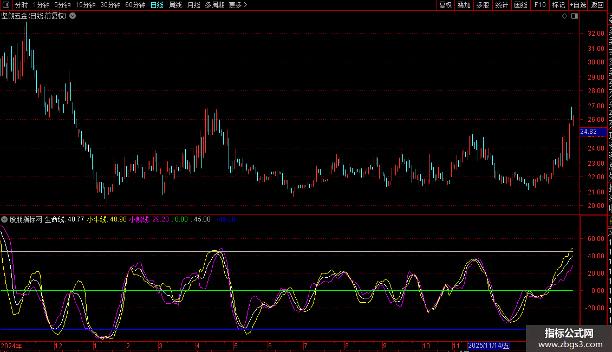Click the 2025/11/14 date marker
This screenshot has width=612, height=352.
tap(489, 346)
